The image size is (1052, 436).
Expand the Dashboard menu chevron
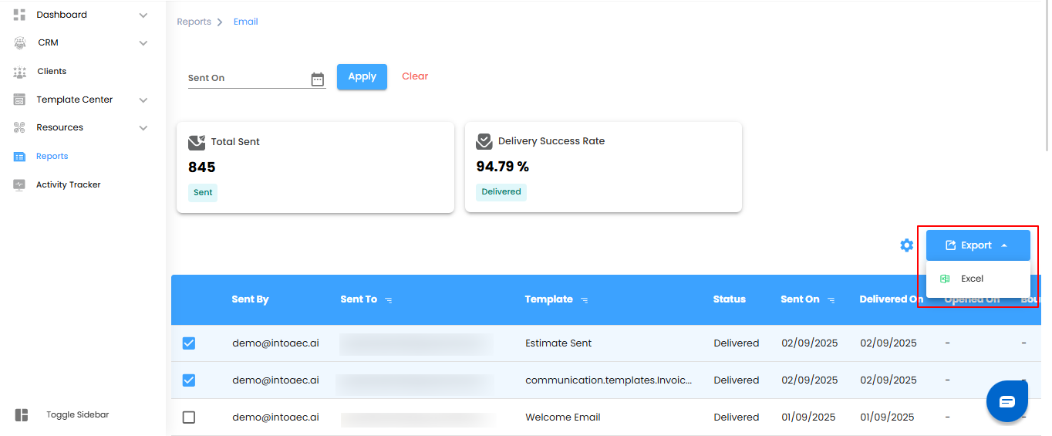[x=143, y=15]
